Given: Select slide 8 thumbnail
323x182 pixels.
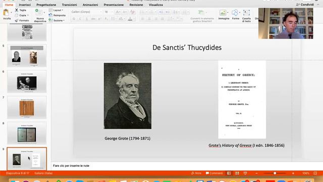Looking at the screenshot, I should 27,133.
